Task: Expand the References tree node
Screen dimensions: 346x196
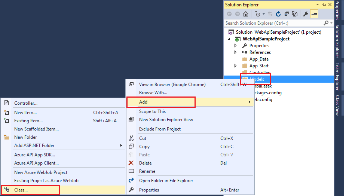Action: pos(235,52)
